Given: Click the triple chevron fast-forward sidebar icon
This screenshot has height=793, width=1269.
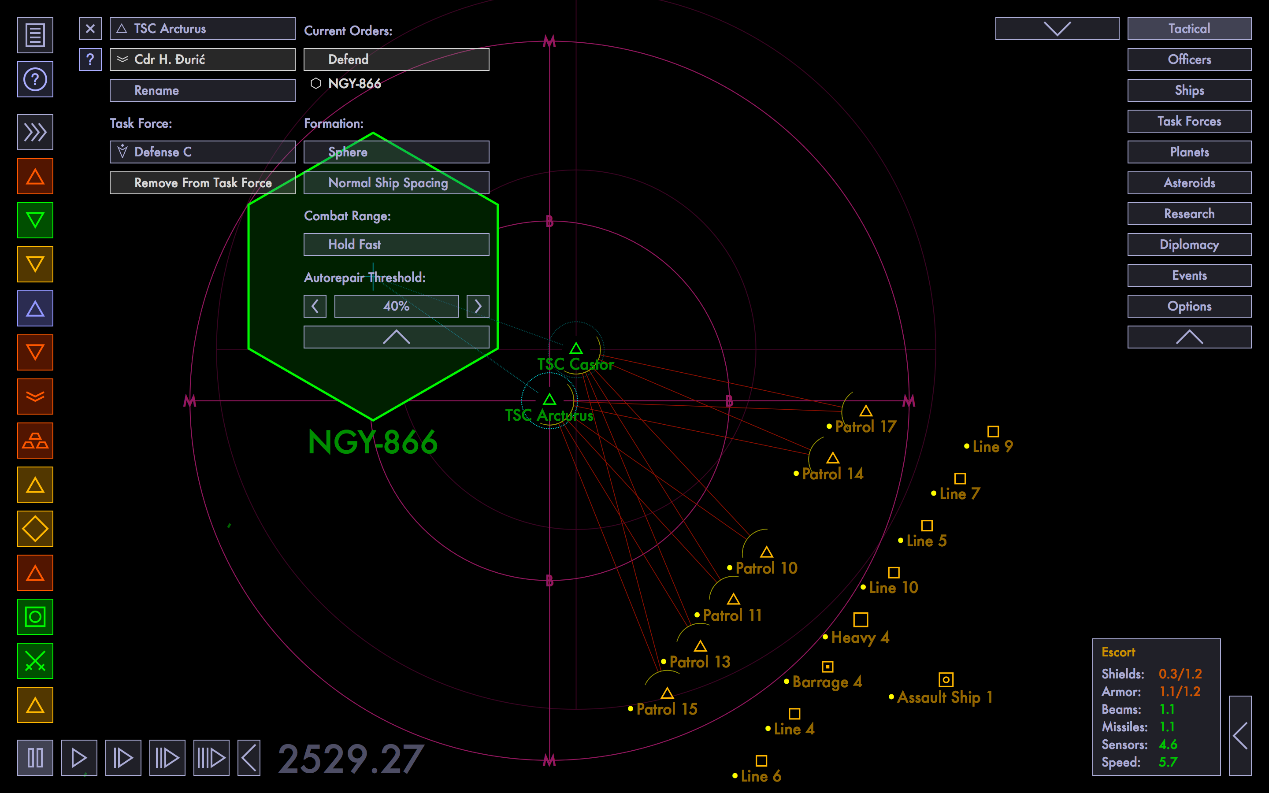Looking at the screenshot, I should (x=35, y=132).
